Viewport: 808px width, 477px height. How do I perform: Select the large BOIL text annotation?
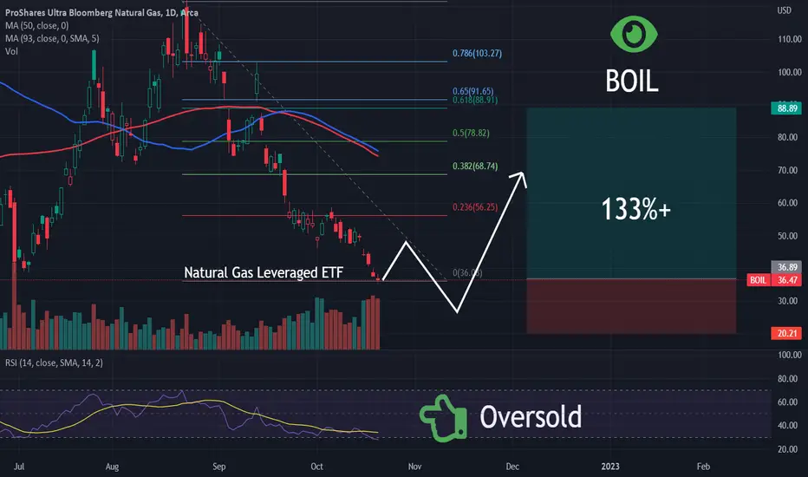632,82
